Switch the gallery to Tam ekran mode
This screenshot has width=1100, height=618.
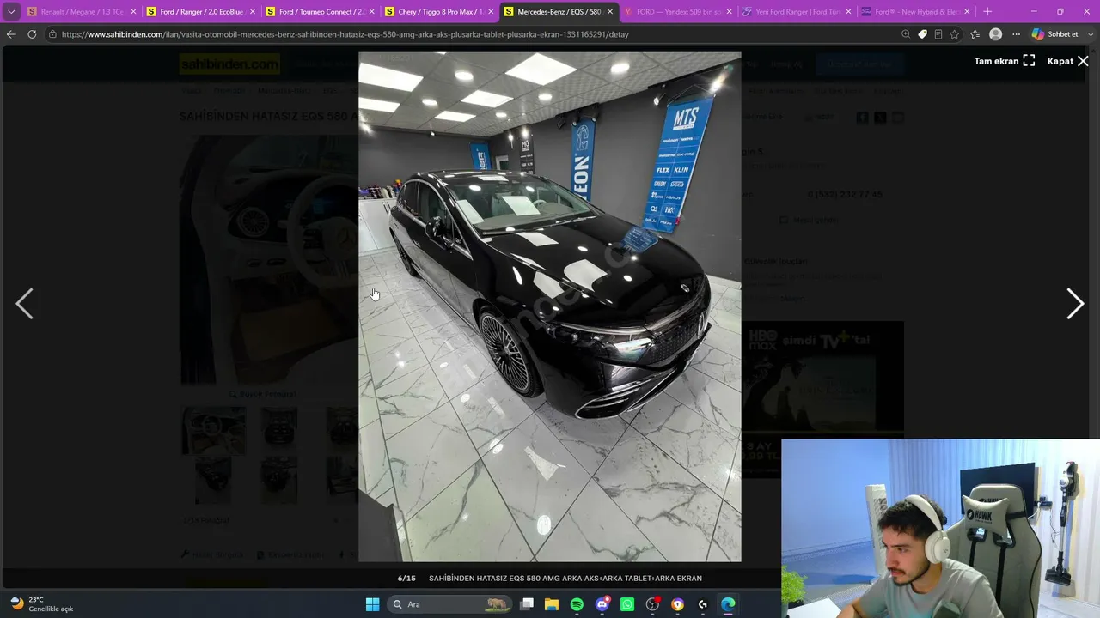1004,61
